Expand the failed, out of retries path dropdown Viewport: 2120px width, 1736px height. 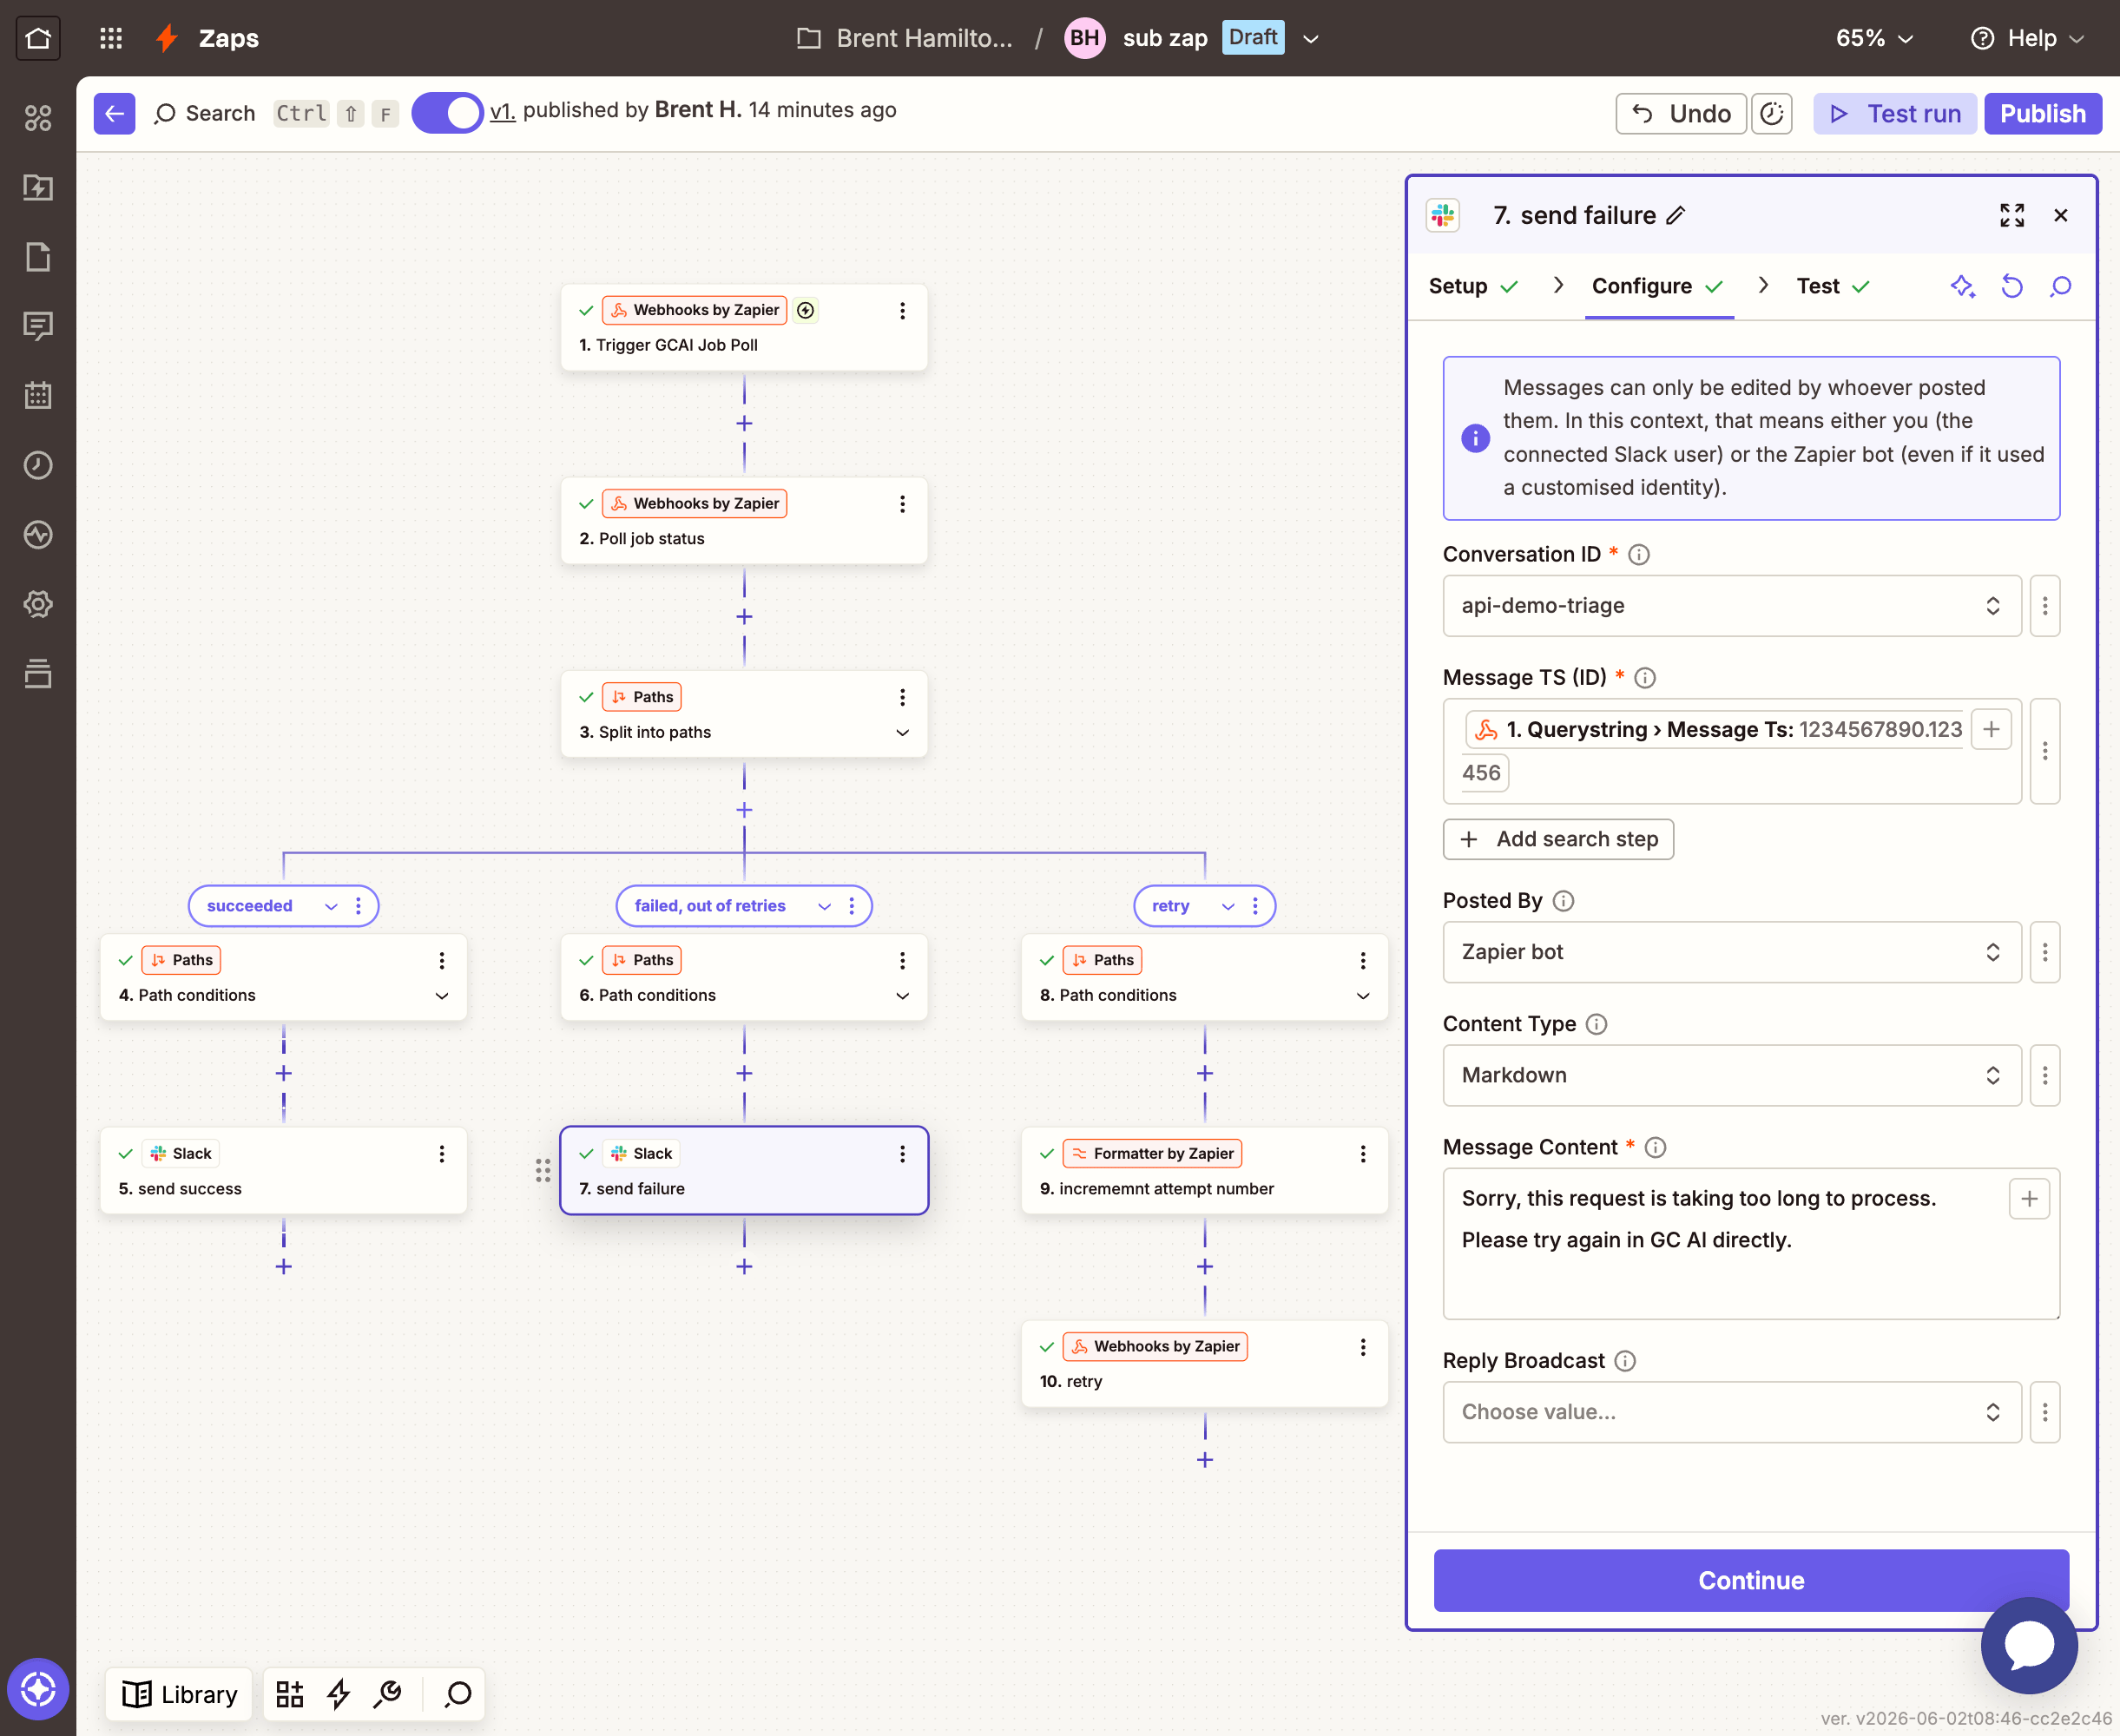click(825, 906)
